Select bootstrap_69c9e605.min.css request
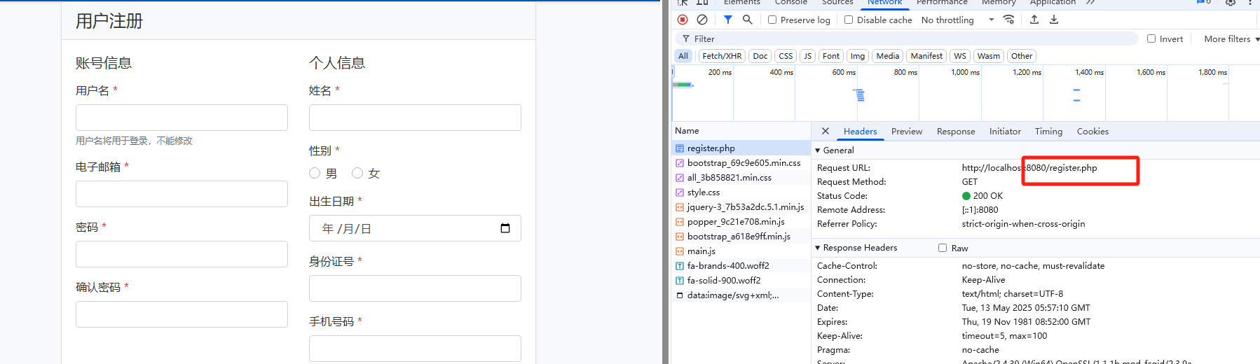This screenshot has width=1260, height=364. point(741,162)
